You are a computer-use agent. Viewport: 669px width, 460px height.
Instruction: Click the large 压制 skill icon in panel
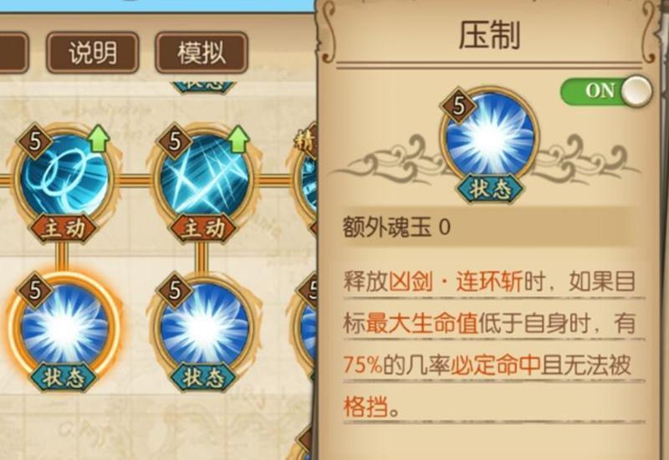pos(490,139)
